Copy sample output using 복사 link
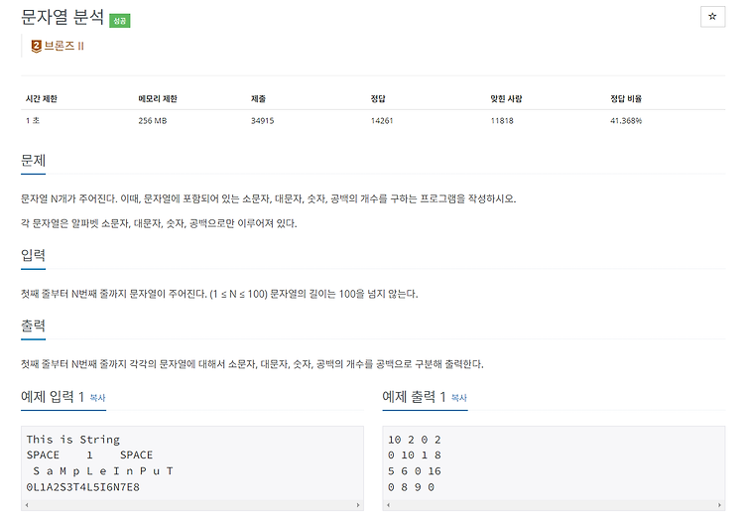The width and height of the screenshot is (744, 519). (x=459, y=398)
